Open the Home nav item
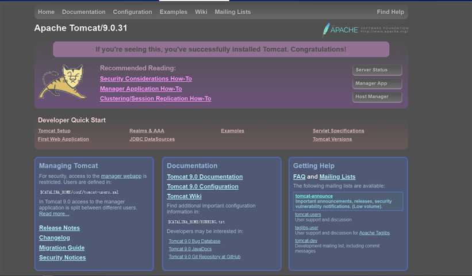This screenshot has height=276, width=472. click(x=46, y=12)
